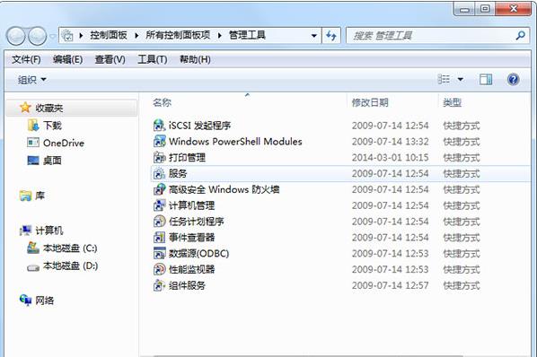Click the 数据源(ODBC) icon
The height and width of the screenshot is (357, 537).
pos(159,253)
